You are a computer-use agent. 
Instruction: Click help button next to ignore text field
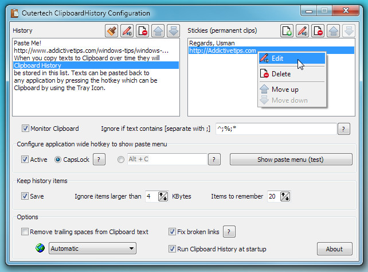coord(344,129)
